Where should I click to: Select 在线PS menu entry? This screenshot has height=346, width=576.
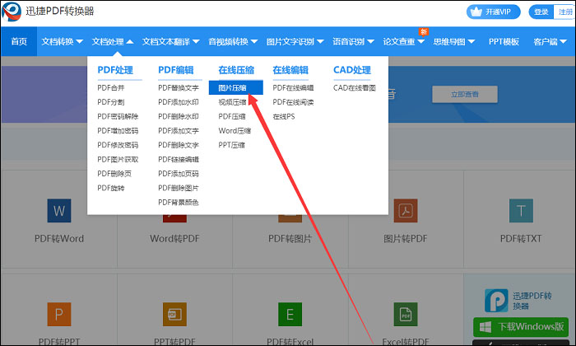pos(284,116)
